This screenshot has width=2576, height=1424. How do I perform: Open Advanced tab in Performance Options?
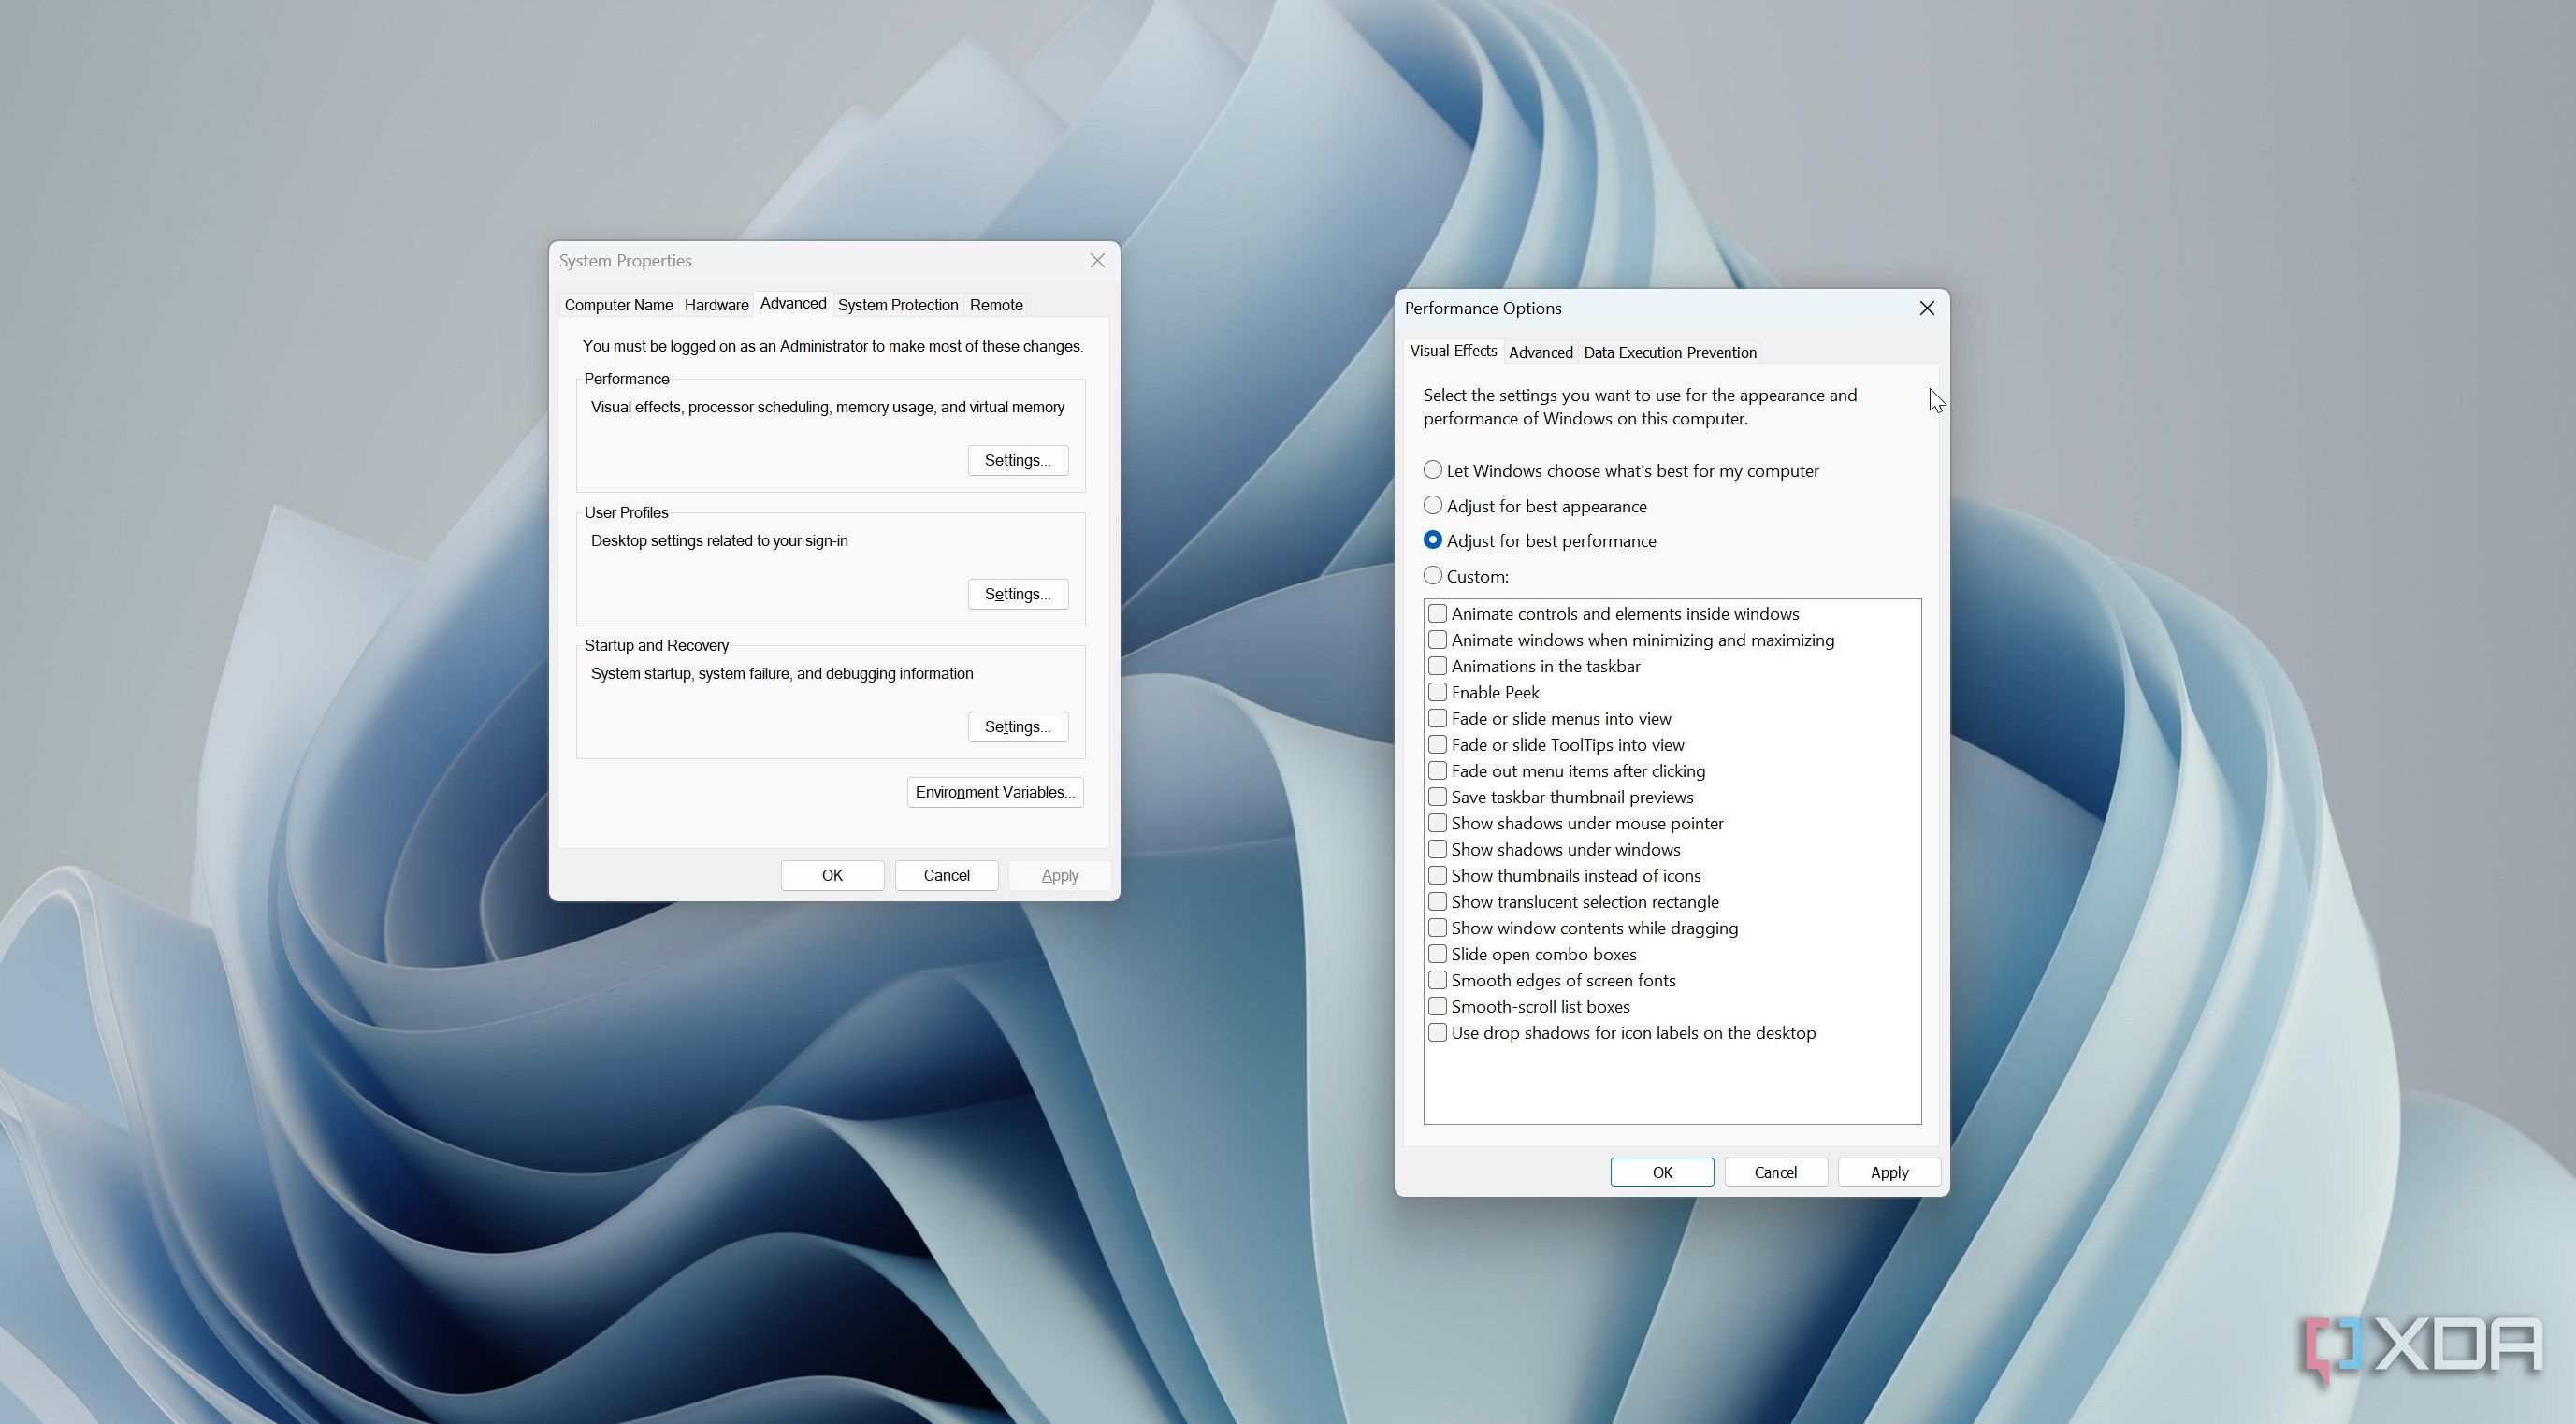click(1540, 352)
